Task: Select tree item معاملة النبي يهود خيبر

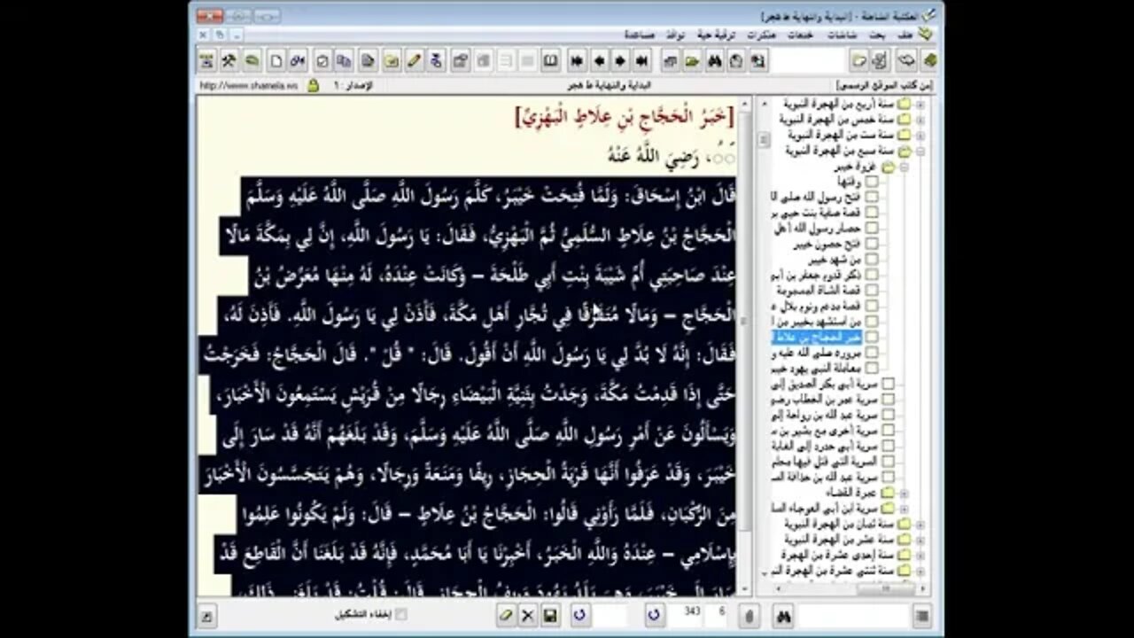Action: pos(817,368)
